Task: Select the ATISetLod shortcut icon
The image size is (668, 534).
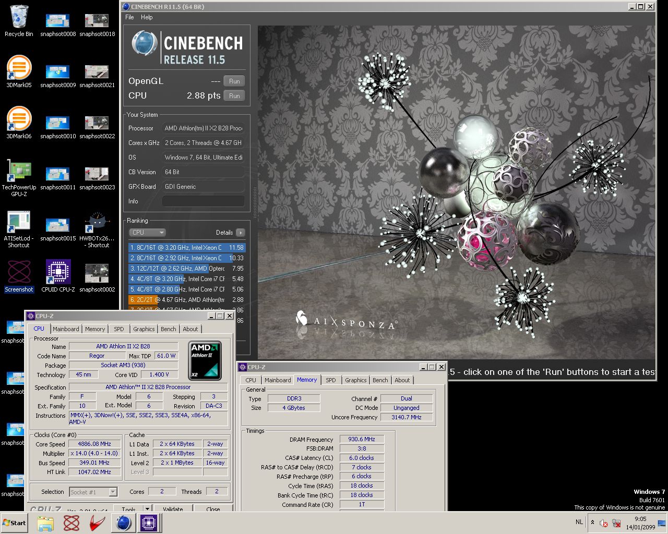Action: (19, 229)
